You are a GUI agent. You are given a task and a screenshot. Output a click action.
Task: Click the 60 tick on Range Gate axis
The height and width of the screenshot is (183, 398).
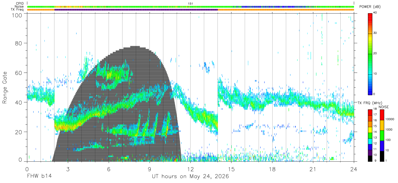(x=19, y=73)
